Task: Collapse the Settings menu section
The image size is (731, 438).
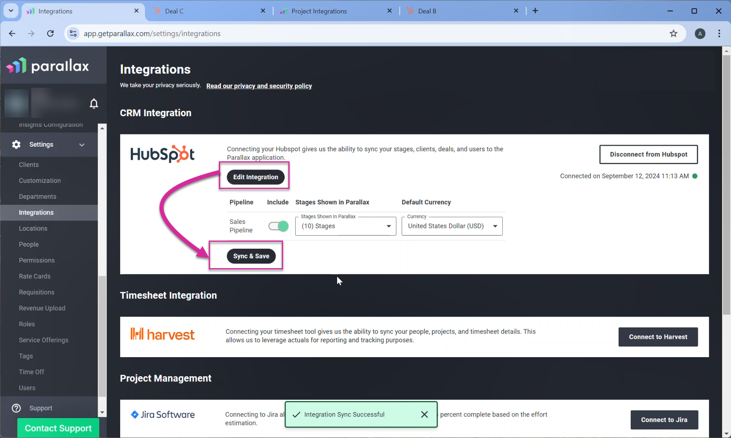Action: pyautogui.click(x=82, y=145)
